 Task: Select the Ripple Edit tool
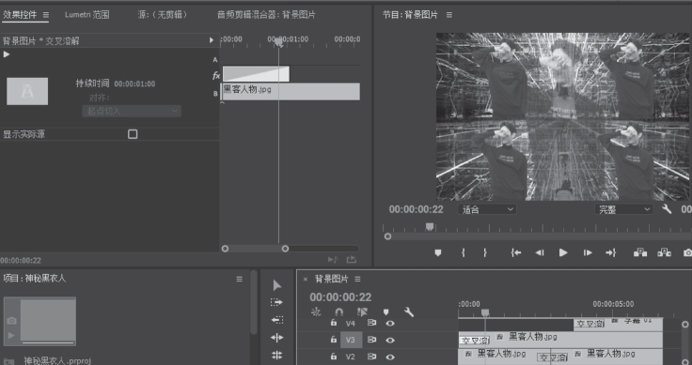[276, 338]
